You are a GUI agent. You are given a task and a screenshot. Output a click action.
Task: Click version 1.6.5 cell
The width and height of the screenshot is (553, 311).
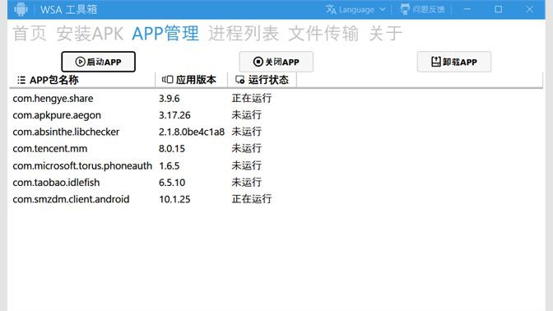coord(170,165)
